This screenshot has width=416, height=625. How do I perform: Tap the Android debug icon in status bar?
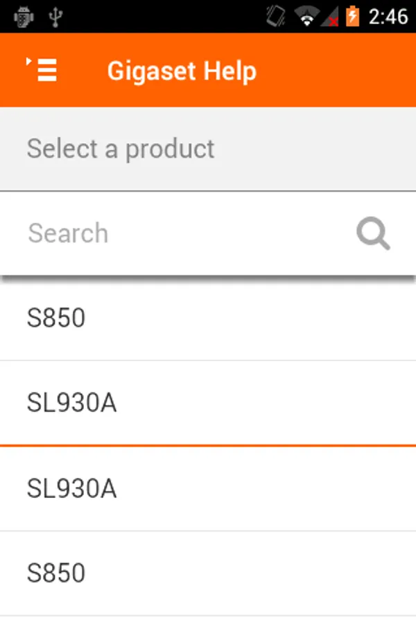click(x=24, y=16)
